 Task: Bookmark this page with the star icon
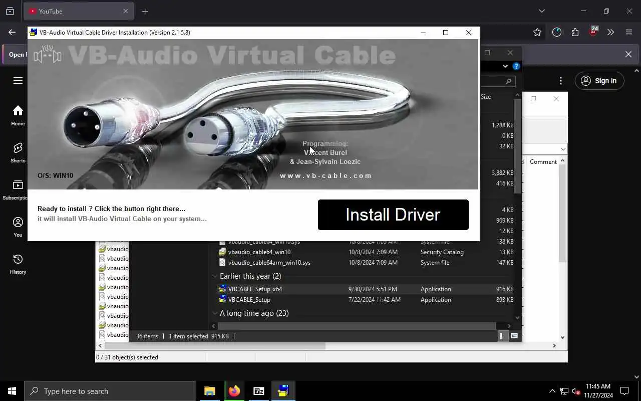[x=537, y=32]
